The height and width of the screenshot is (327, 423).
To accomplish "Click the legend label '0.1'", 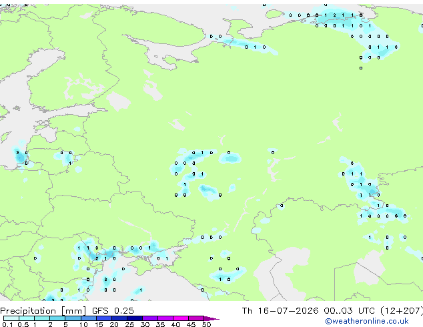I will [8, 324].
